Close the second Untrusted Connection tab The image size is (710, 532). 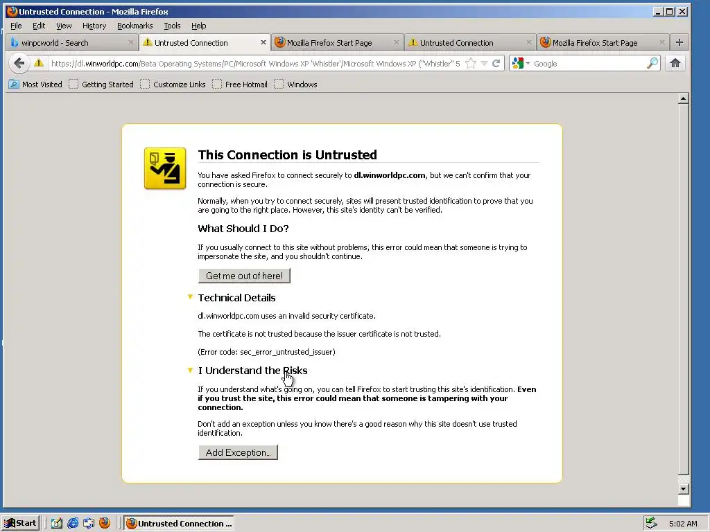[x=529, y=42]
